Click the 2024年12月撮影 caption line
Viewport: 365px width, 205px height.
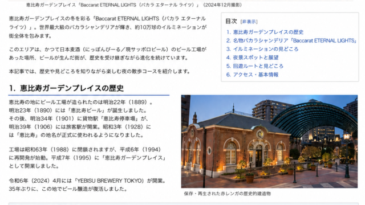(x=134, y=5)
